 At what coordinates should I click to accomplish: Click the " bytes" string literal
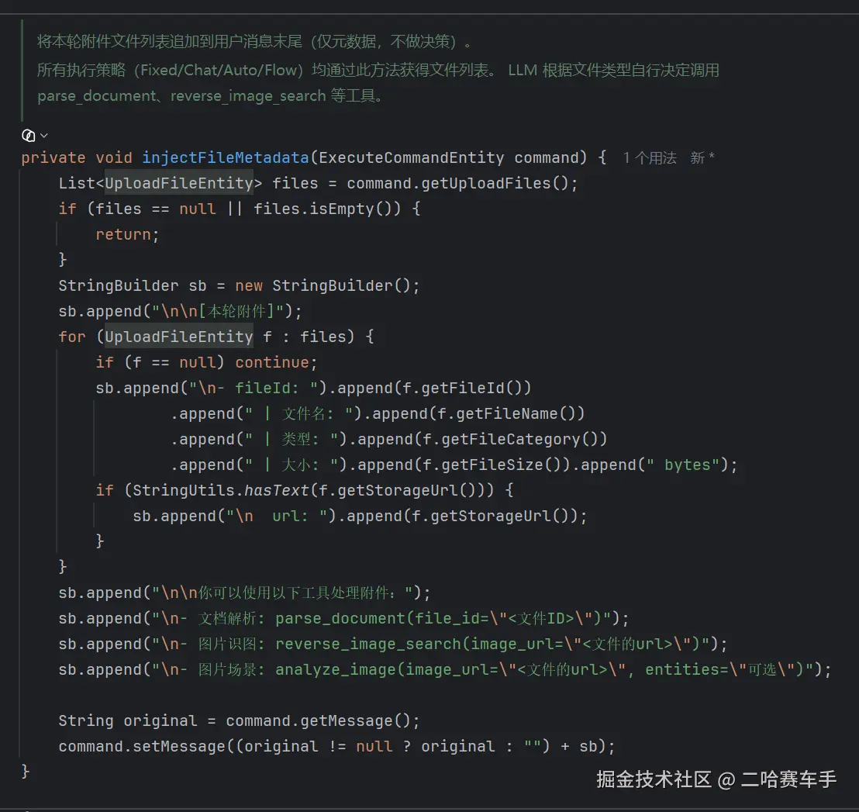683,465
